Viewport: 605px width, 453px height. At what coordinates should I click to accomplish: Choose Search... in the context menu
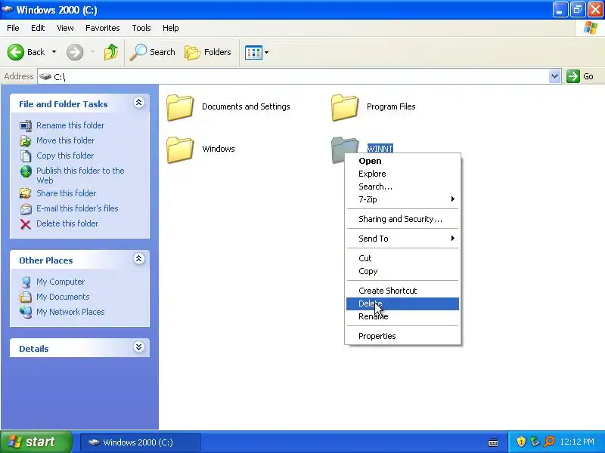pyautogui.click(x=402, y=186)
